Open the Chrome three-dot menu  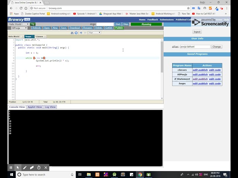[x=227, y=8]
